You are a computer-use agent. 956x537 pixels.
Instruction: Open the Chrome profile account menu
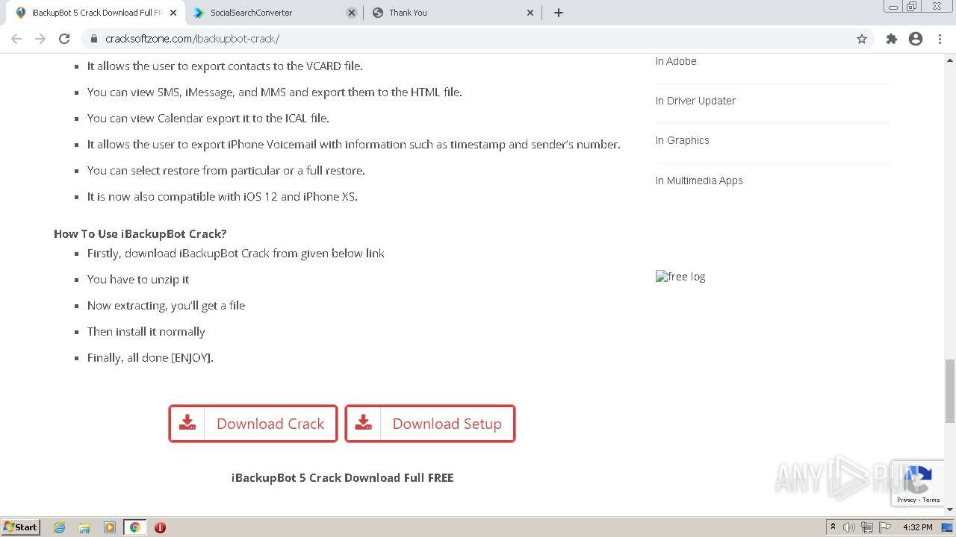point(916,39)
